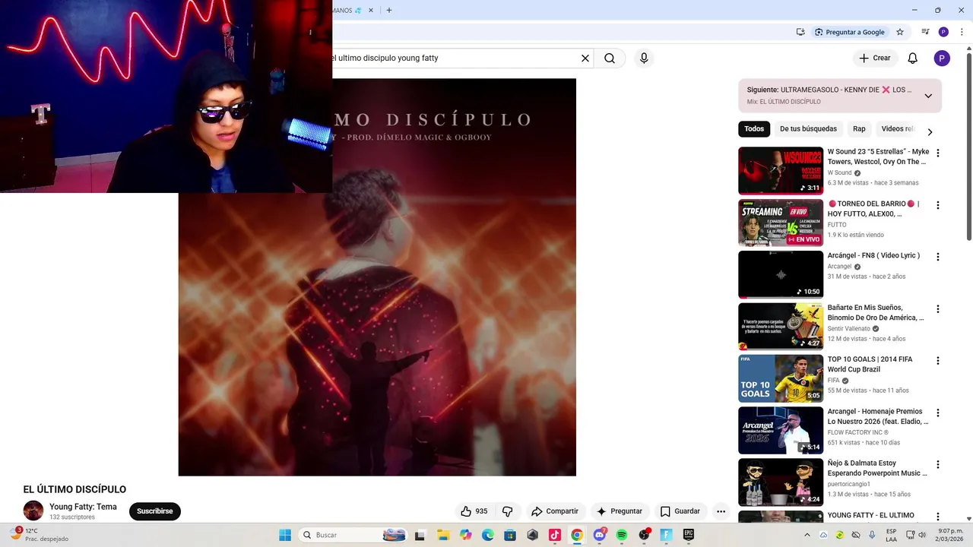Open Spotify from the taskbar
The width and height of the screenshot is (973, 547).
point(622,535)
